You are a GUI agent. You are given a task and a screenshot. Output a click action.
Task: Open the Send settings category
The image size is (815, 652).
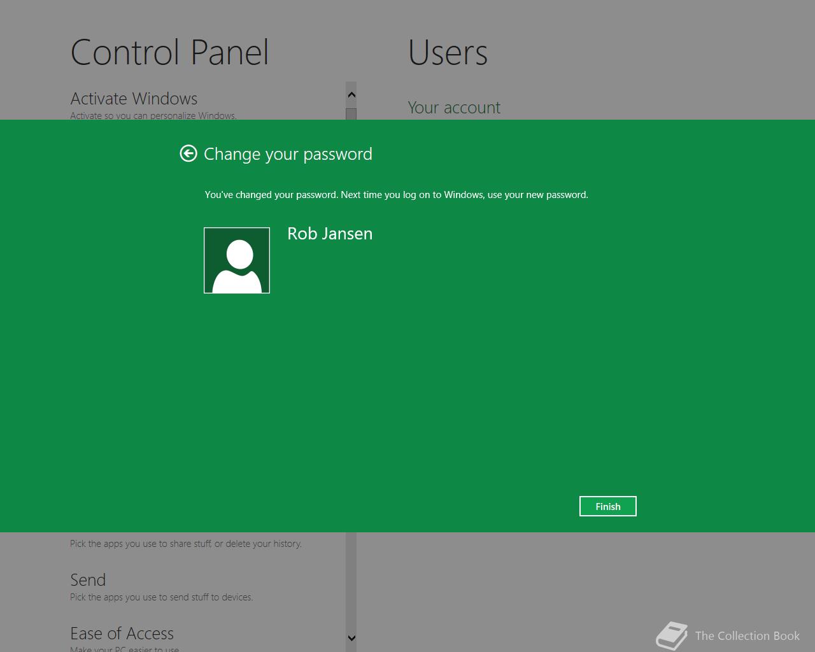(x=88, y=580)
